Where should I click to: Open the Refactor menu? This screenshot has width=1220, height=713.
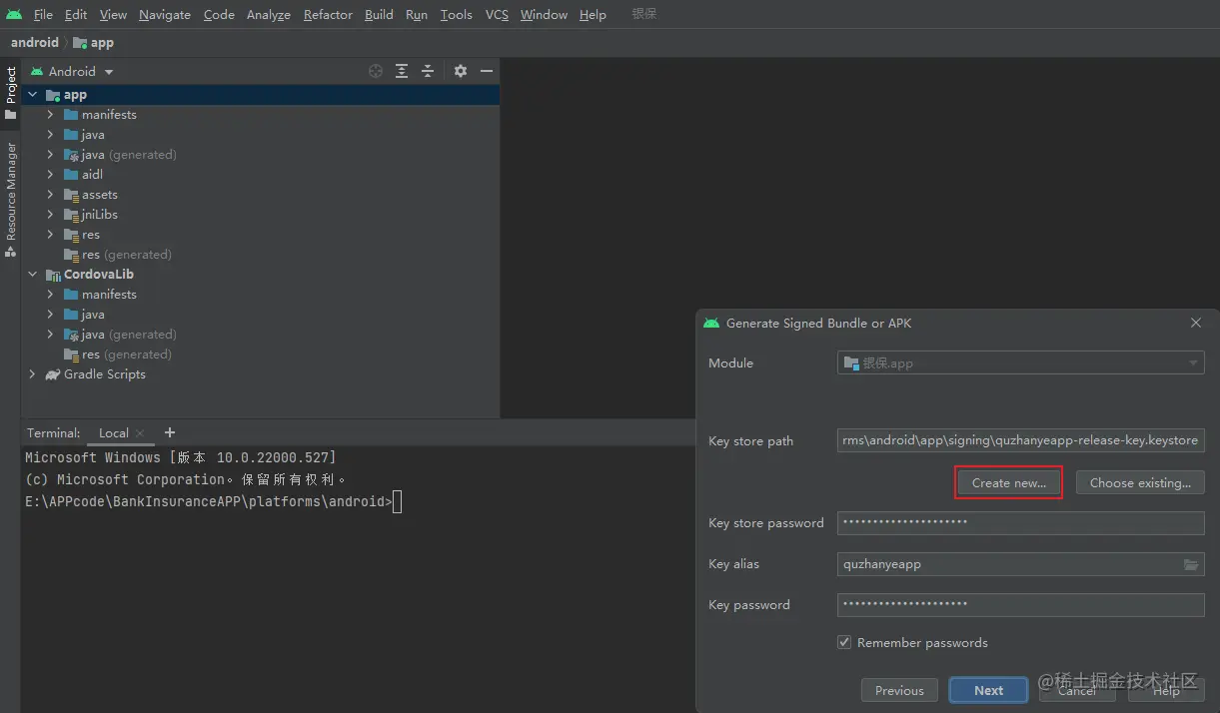328,15
